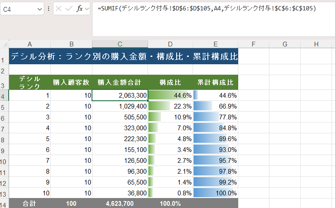Select column D header

point(170,44)
